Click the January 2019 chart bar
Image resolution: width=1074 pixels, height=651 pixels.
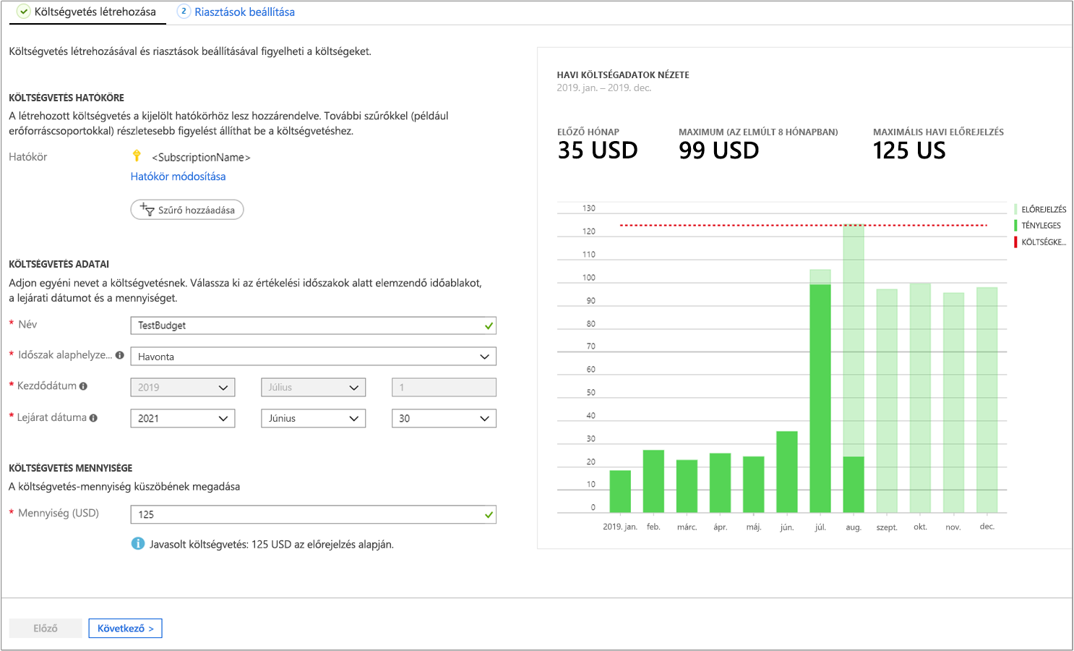[620, 492]
